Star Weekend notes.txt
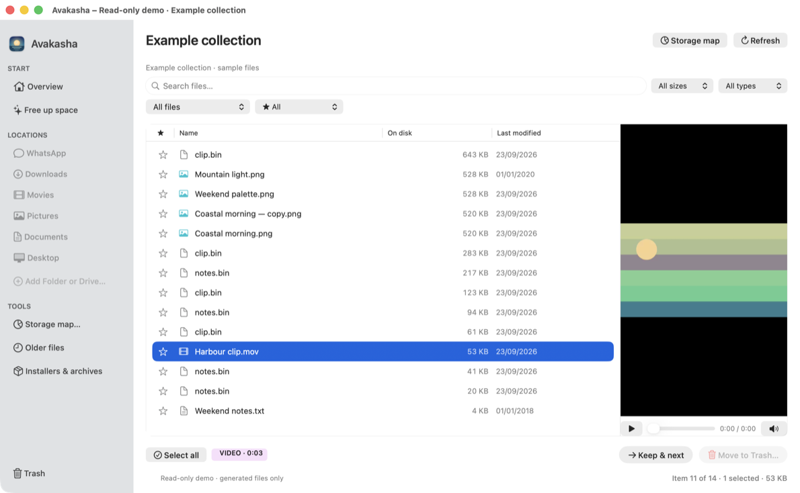This screenshot has width=800, height=493. pos(163,411)
